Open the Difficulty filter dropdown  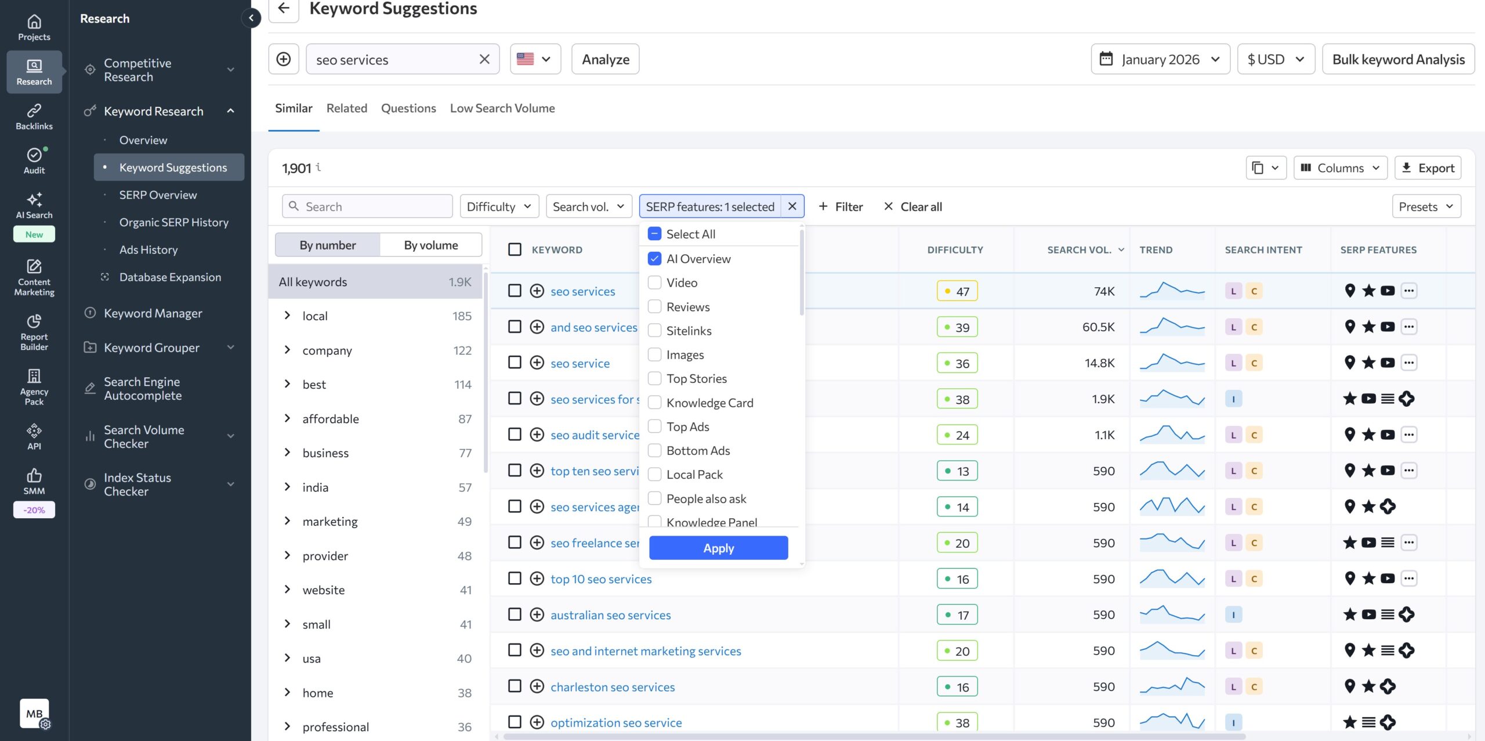499,206
